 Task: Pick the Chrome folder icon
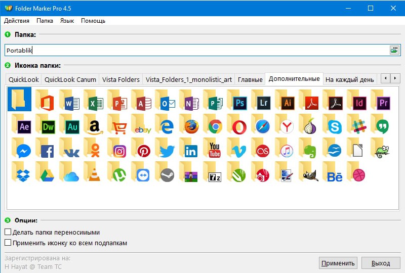coord(213,124)
